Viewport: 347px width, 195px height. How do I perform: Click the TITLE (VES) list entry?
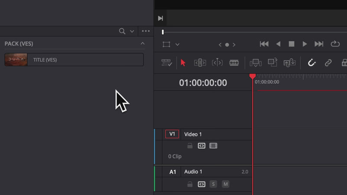tap(74, 59)
